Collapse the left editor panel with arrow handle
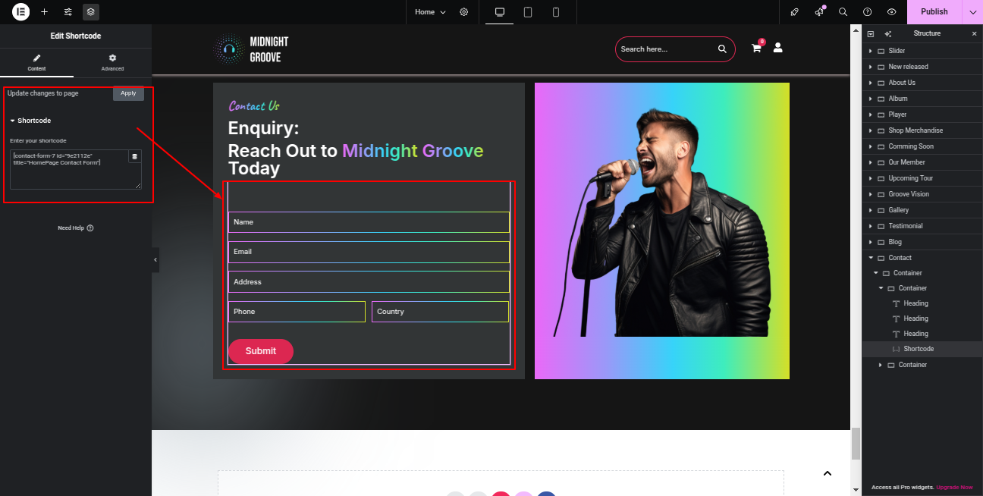 (155, 259)
